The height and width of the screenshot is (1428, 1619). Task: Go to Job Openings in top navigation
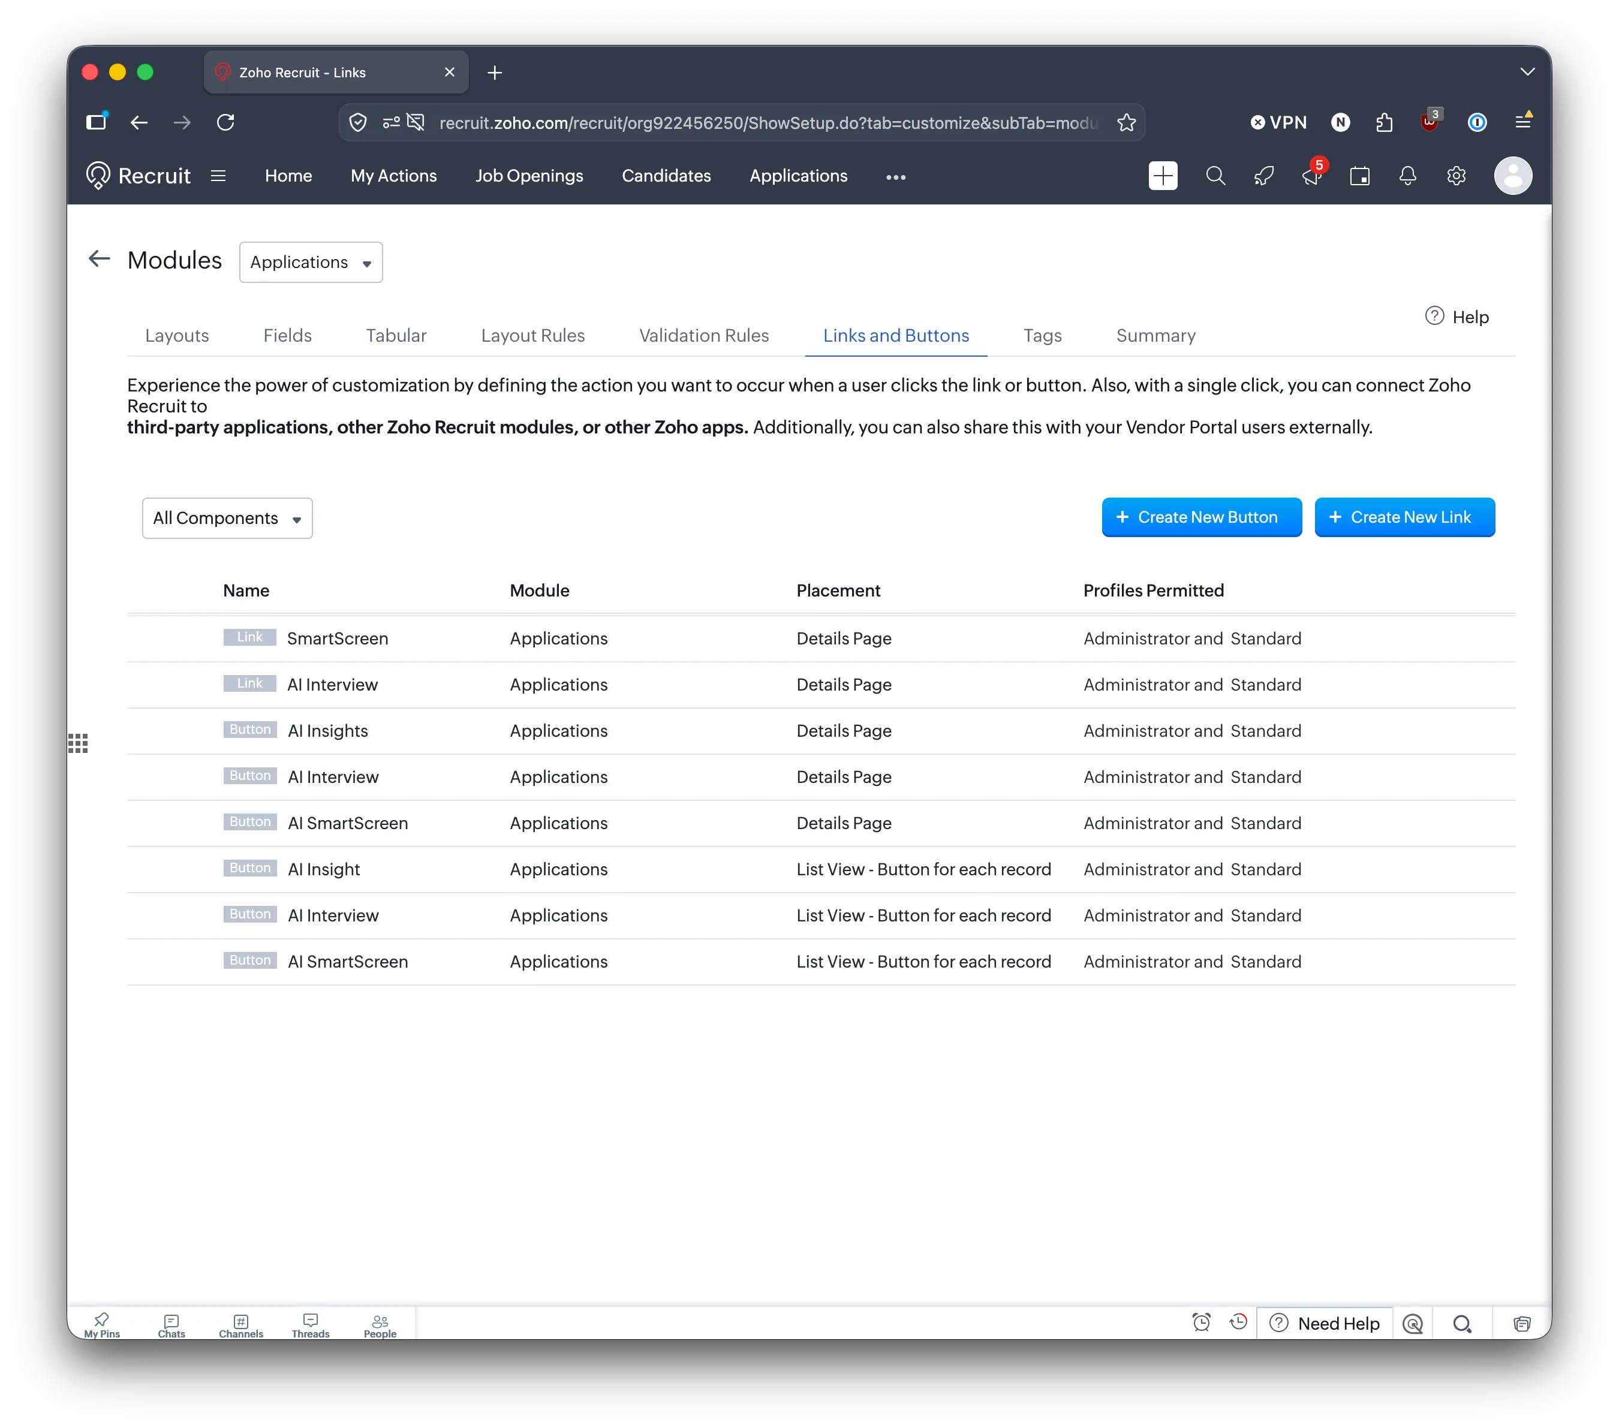(x=529, y=176)
